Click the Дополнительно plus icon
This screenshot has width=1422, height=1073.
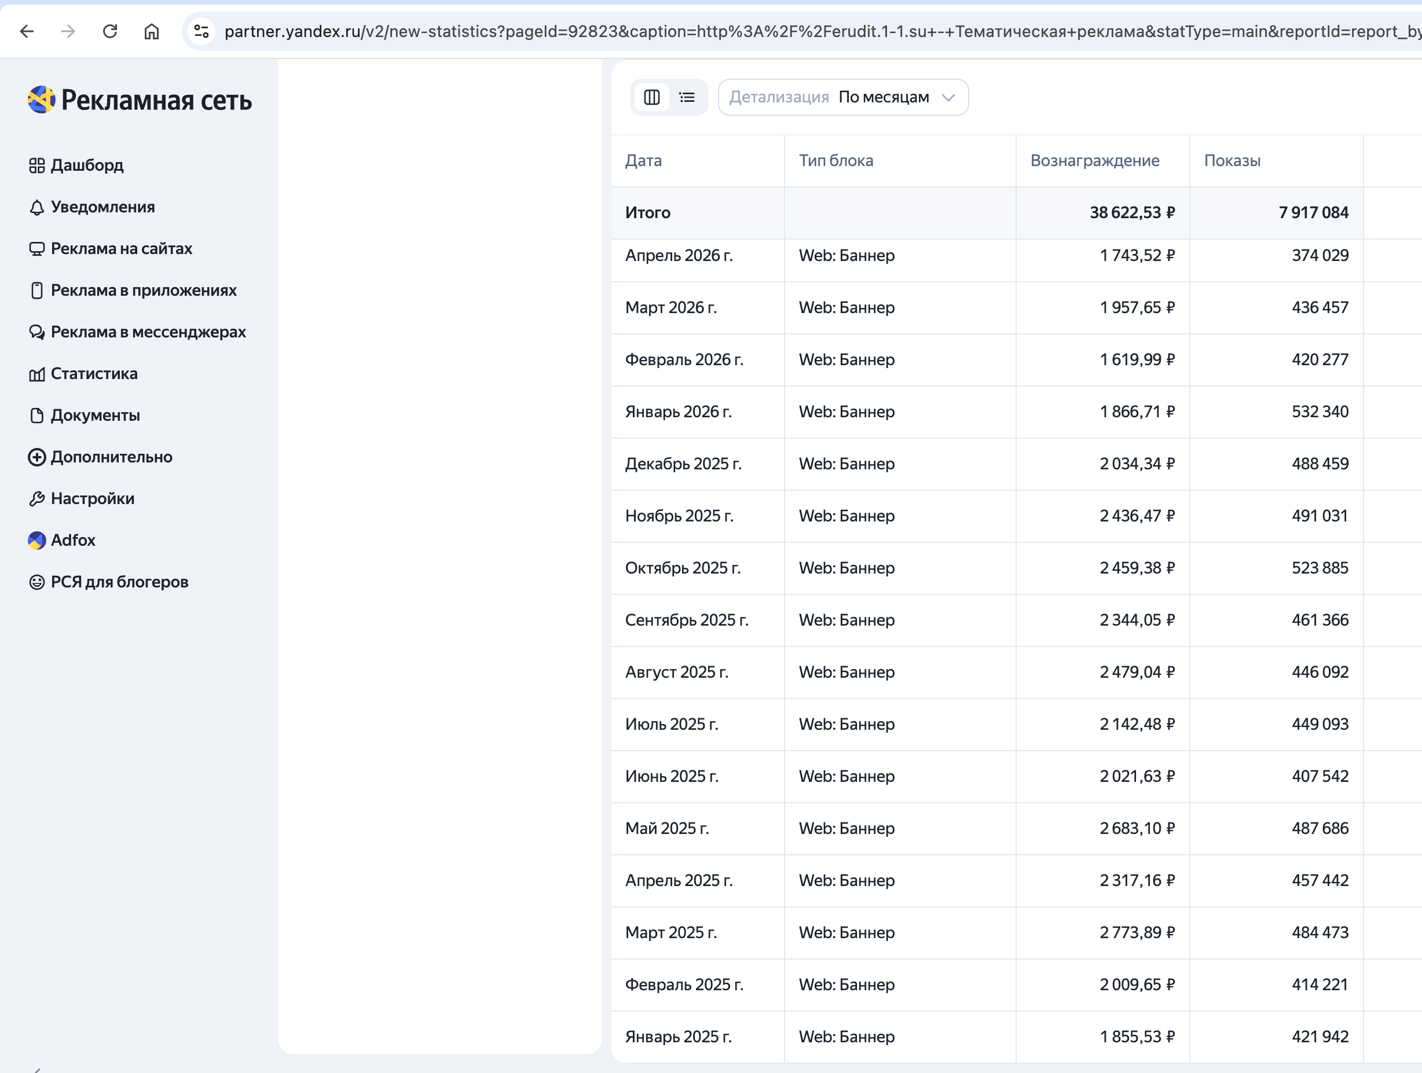click(36, 457)
